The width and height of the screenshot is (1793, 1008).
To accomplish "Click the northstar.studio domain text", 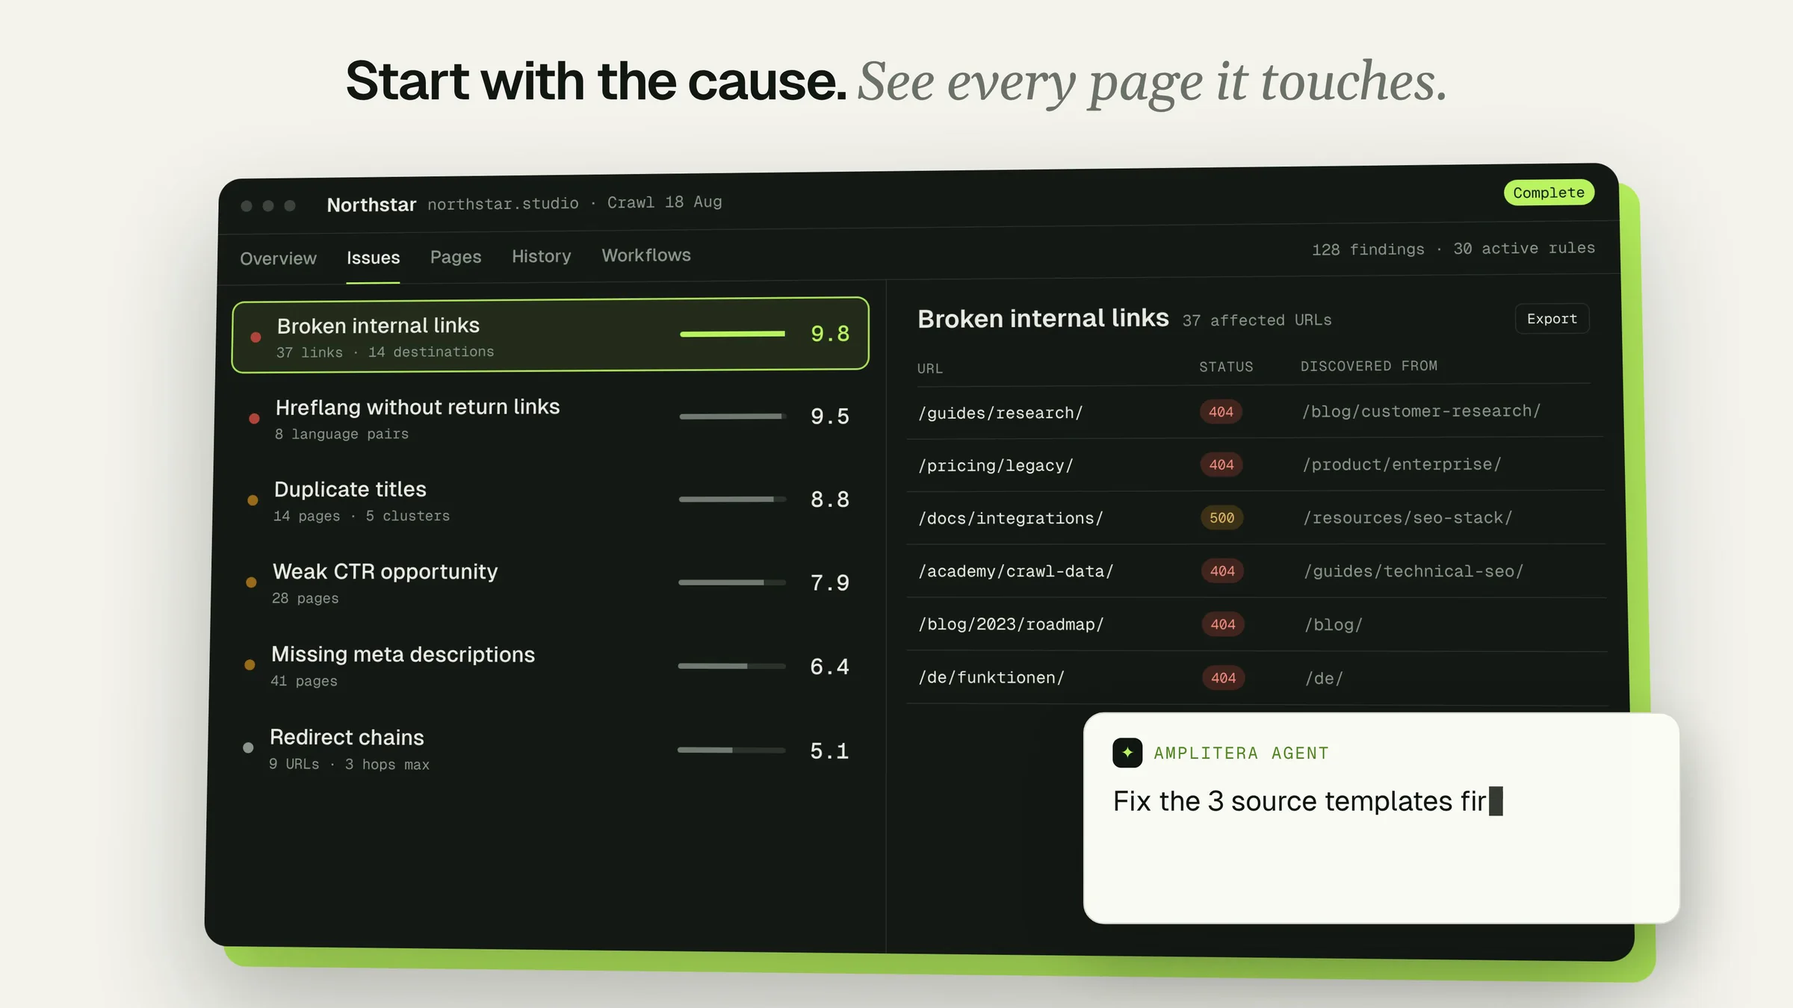I will click(x=503, y=203).
